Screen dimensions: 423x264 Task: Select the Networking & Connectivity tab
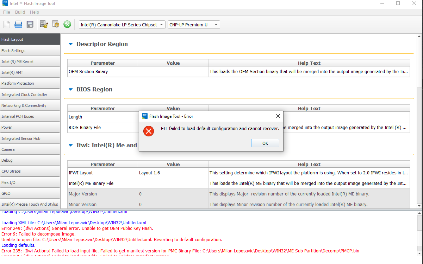coord(30,105)
